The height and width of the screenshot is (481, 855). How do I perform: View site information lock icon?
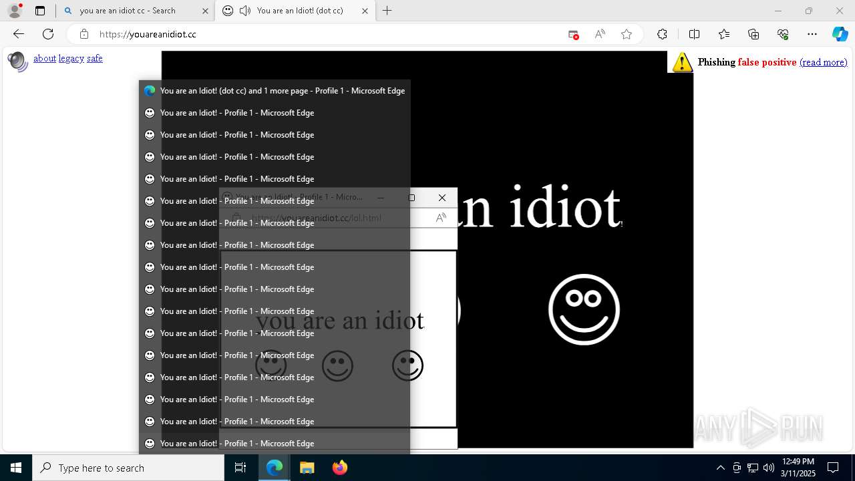[x=83, y=34]
